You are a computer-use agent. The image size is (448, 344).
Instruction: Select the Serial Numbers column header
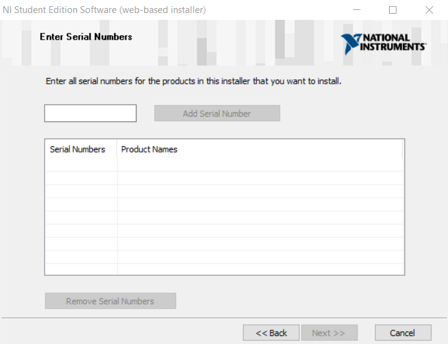(x=81, y=149)
